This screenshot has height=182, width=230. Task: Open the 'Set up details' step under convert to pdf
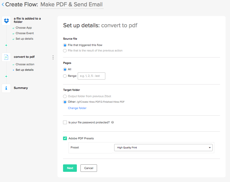(x=25, y=70)
